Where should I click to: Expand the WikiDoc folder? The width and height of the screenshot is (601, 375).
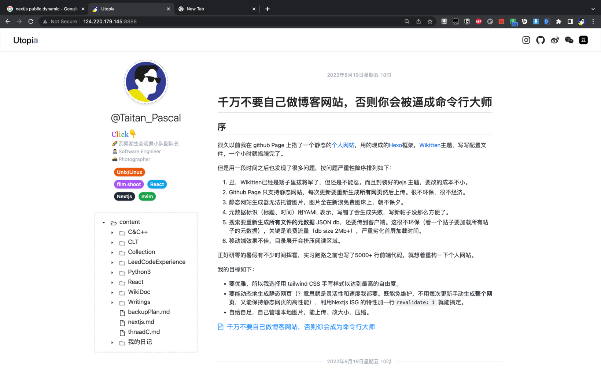pyautogui.click(x=112, y=292)
